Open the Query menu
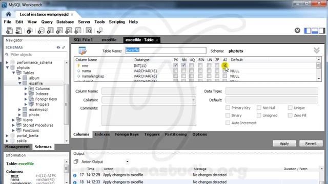The width and height of the screenshot is (328, 184). [x=47, y=22]
